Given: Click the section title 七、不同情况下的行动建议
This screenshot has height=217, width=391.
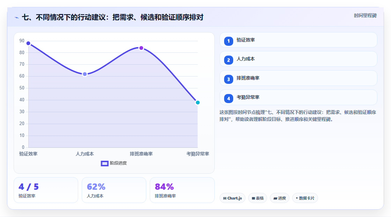Looking at the screenshot, I should 113,17.
